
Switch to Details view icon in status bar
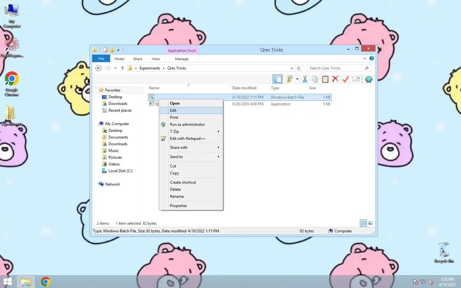point(363,223)
